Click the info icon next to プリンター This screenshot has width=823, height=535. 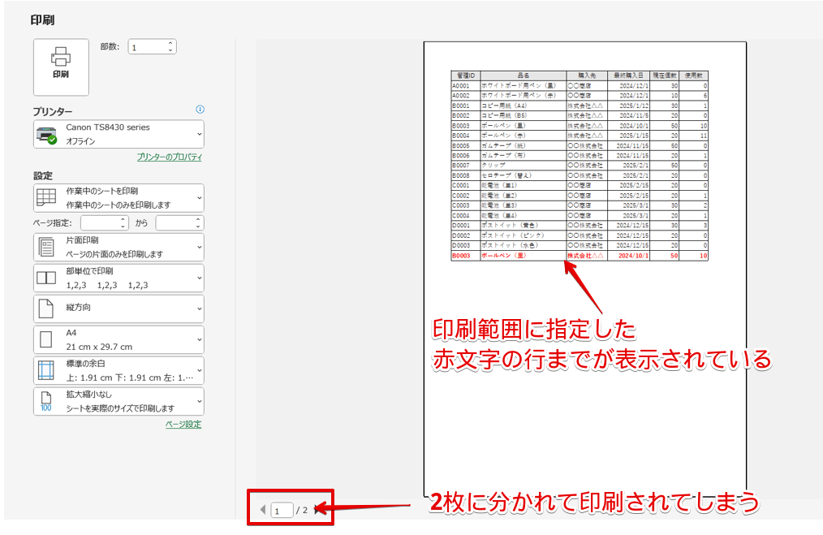[x=200, y=109]
